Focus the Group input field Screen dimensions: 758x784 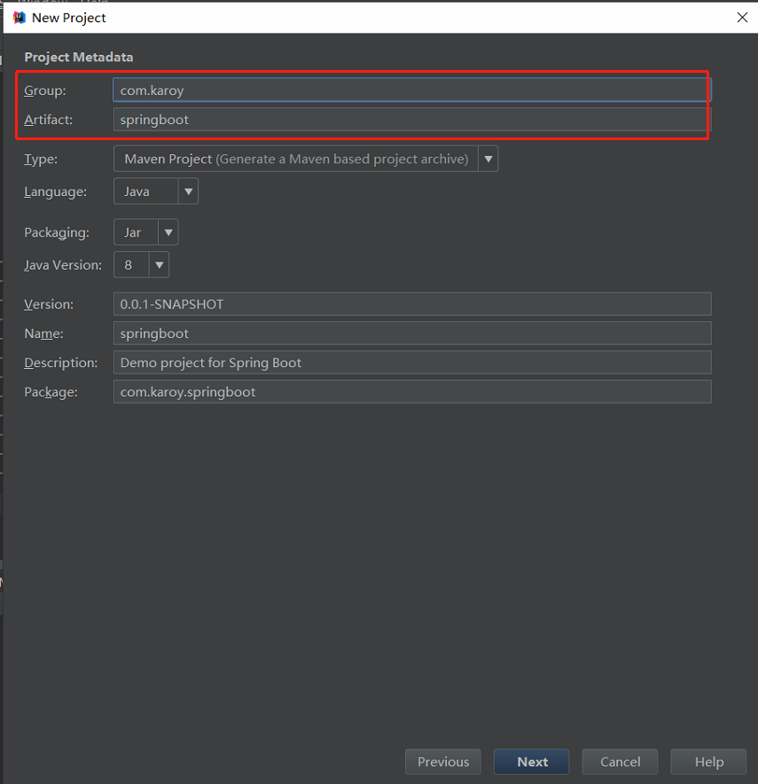(x=411, y=90)
